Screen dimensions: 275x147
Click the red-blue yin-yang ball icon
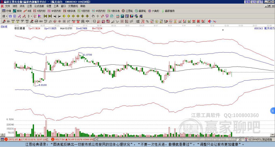(210, 21)
